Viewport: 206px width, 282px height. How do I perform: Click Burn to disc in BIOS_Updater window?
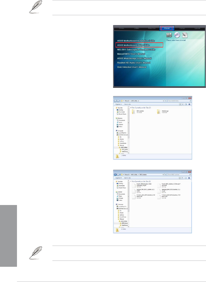128,178
